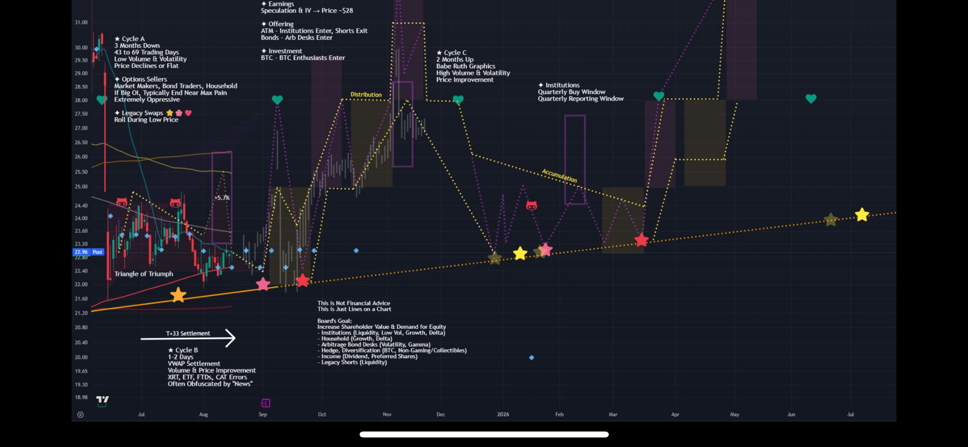Click the orange star on trendline

point(178,295)
